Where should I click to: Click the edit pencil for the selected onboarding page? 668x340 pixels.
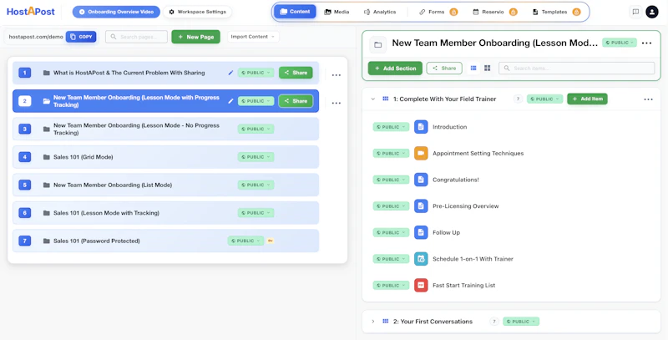click(231, 101)
